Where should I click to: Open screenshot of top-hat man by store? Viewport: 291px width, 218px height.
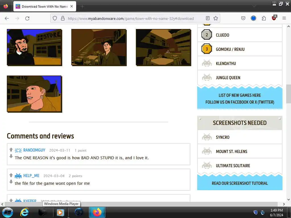coord(34,47)
